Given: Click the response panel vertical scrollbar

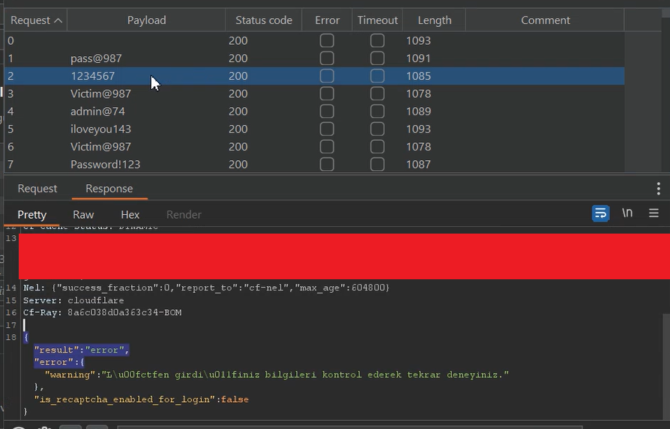Looking at the screenshot, I should (666, 359).
